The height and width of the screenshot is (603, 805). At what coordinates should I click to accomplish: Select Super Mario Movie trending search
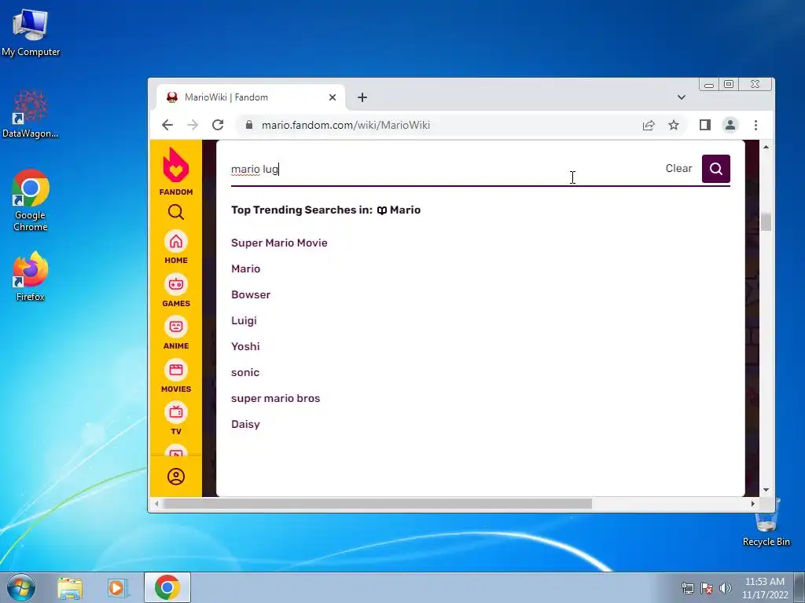pos(279,243)
